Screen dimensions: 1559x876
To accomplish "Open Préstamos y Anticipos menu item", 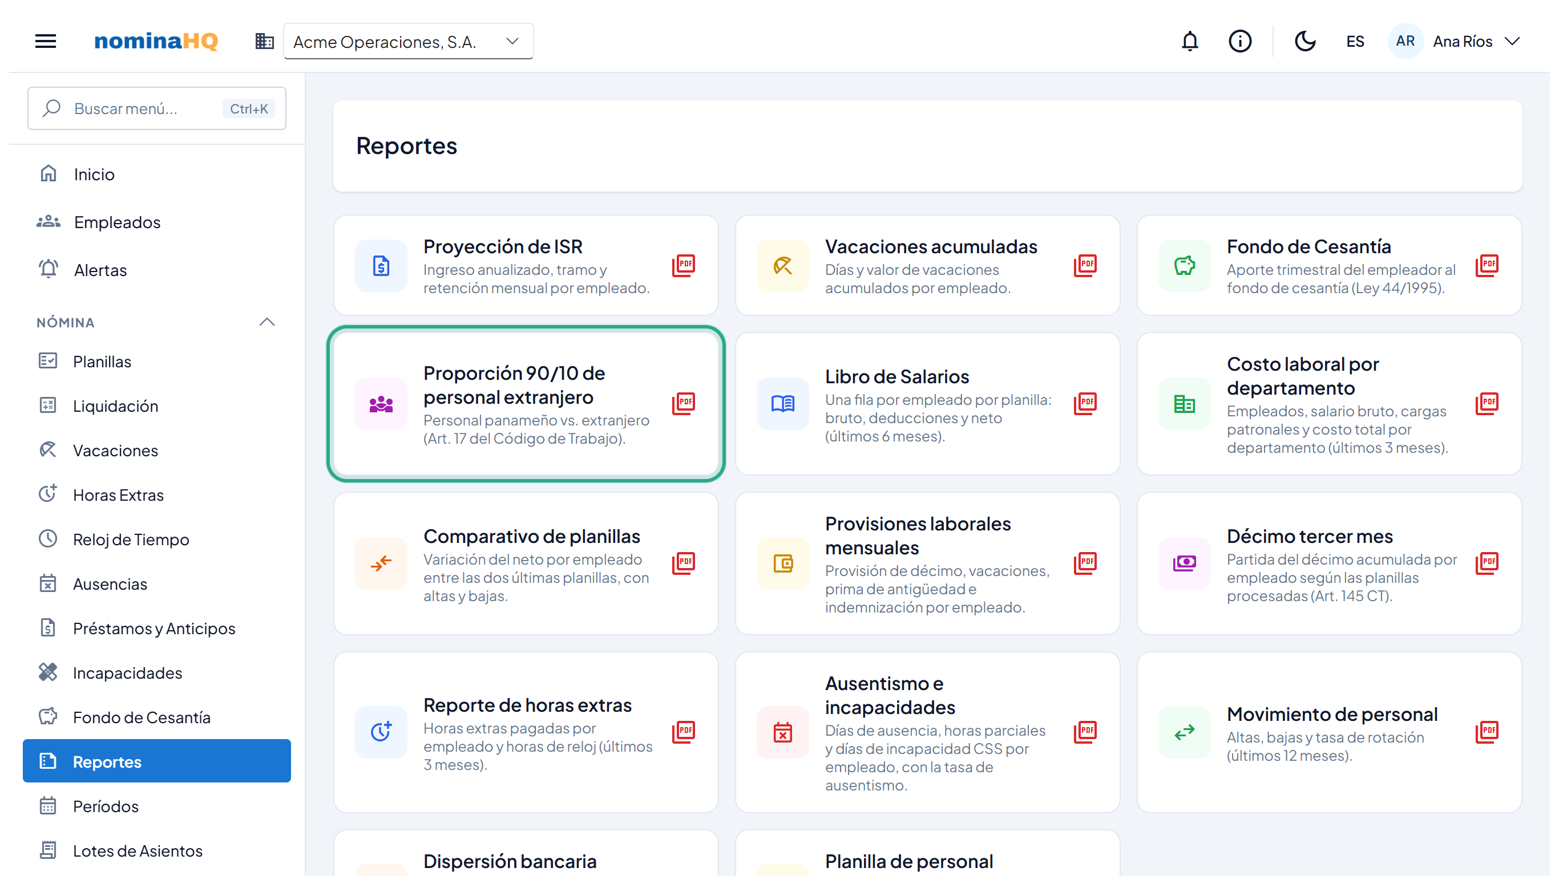I will click(x=157, y=628).
